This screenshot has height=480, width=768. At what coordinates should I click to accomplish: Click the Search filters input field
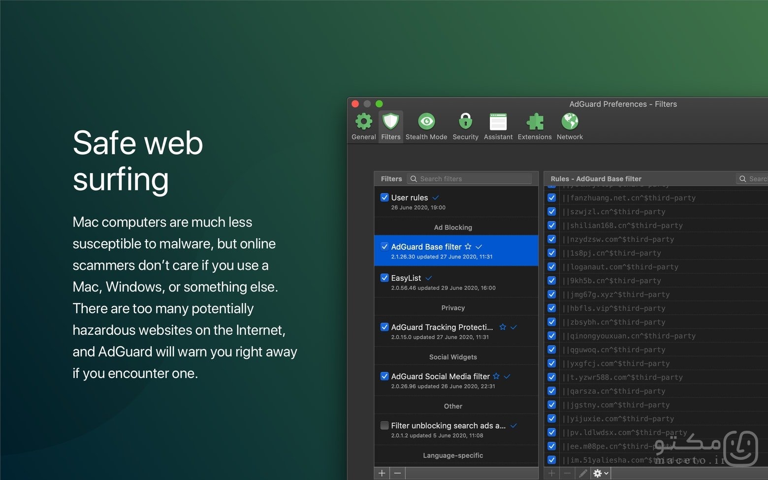click(470, 179)
